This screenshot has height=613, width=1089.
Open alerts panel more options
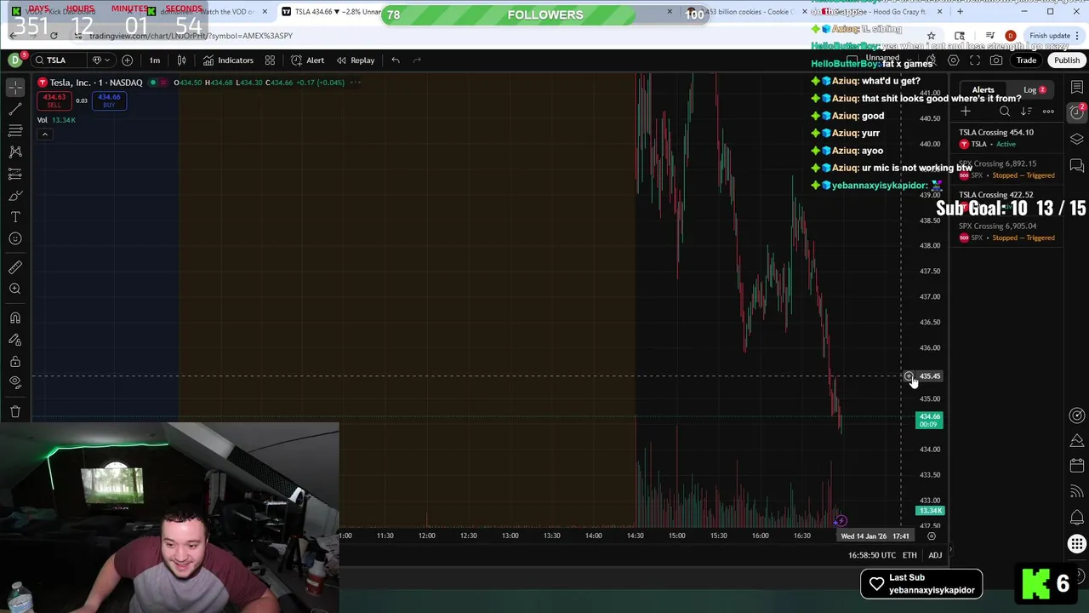(x=1048, y=112)
